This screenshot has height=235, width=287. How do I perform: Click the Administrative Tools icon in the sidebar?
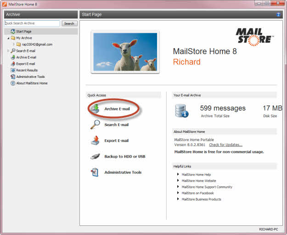[x=13, y=77]
